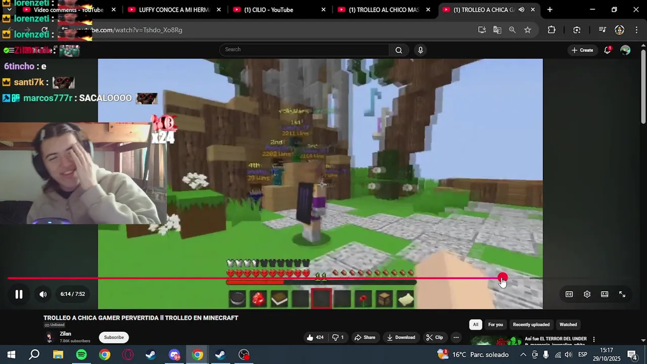The width and height of the screenshot is (647, 364).
Task: Show hidden system tray icons
Action: click(x=523, y=355)
